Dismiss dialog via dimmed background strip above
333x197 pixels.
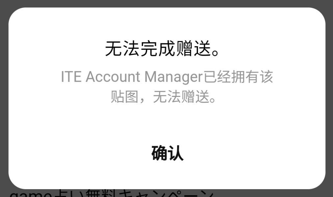pos(166,3)
